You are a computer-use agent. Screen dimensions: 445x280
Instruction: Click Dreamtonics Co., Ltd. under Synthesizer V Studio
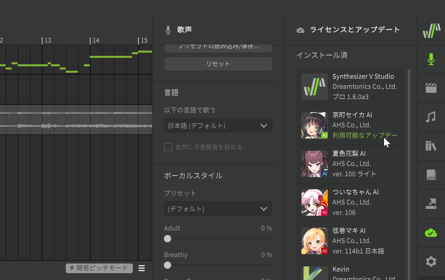coord(365,86)
